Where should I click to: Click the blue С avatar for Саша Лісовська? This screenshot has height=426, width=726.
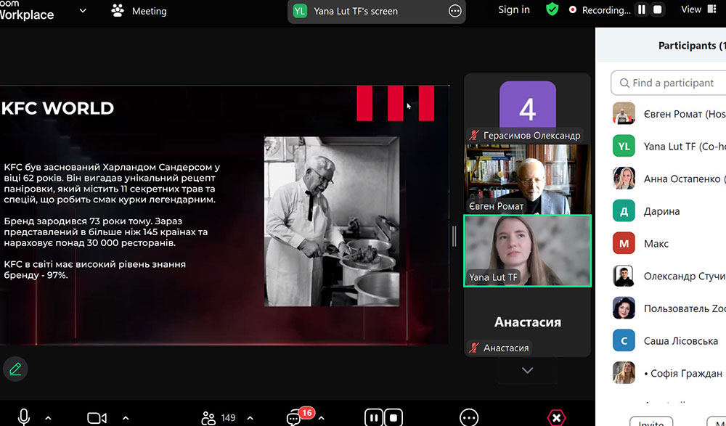(624, 341)
